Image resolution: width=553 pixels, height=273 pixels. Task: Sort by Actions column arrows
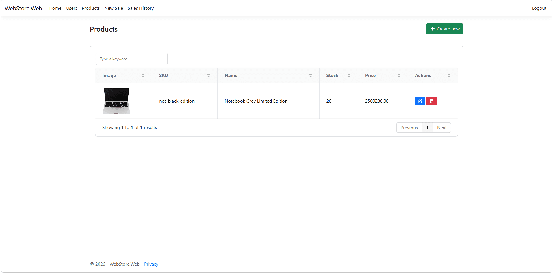[449, 76]
